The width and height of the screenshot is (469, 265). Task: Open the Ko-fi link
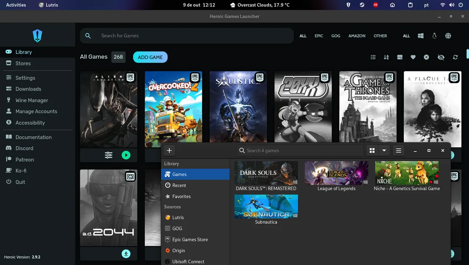pyautogui.click(x=37, y=171)
